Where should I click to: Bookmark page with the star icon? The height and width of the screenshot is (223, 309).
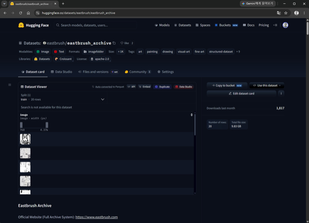[x=286, y=13]
